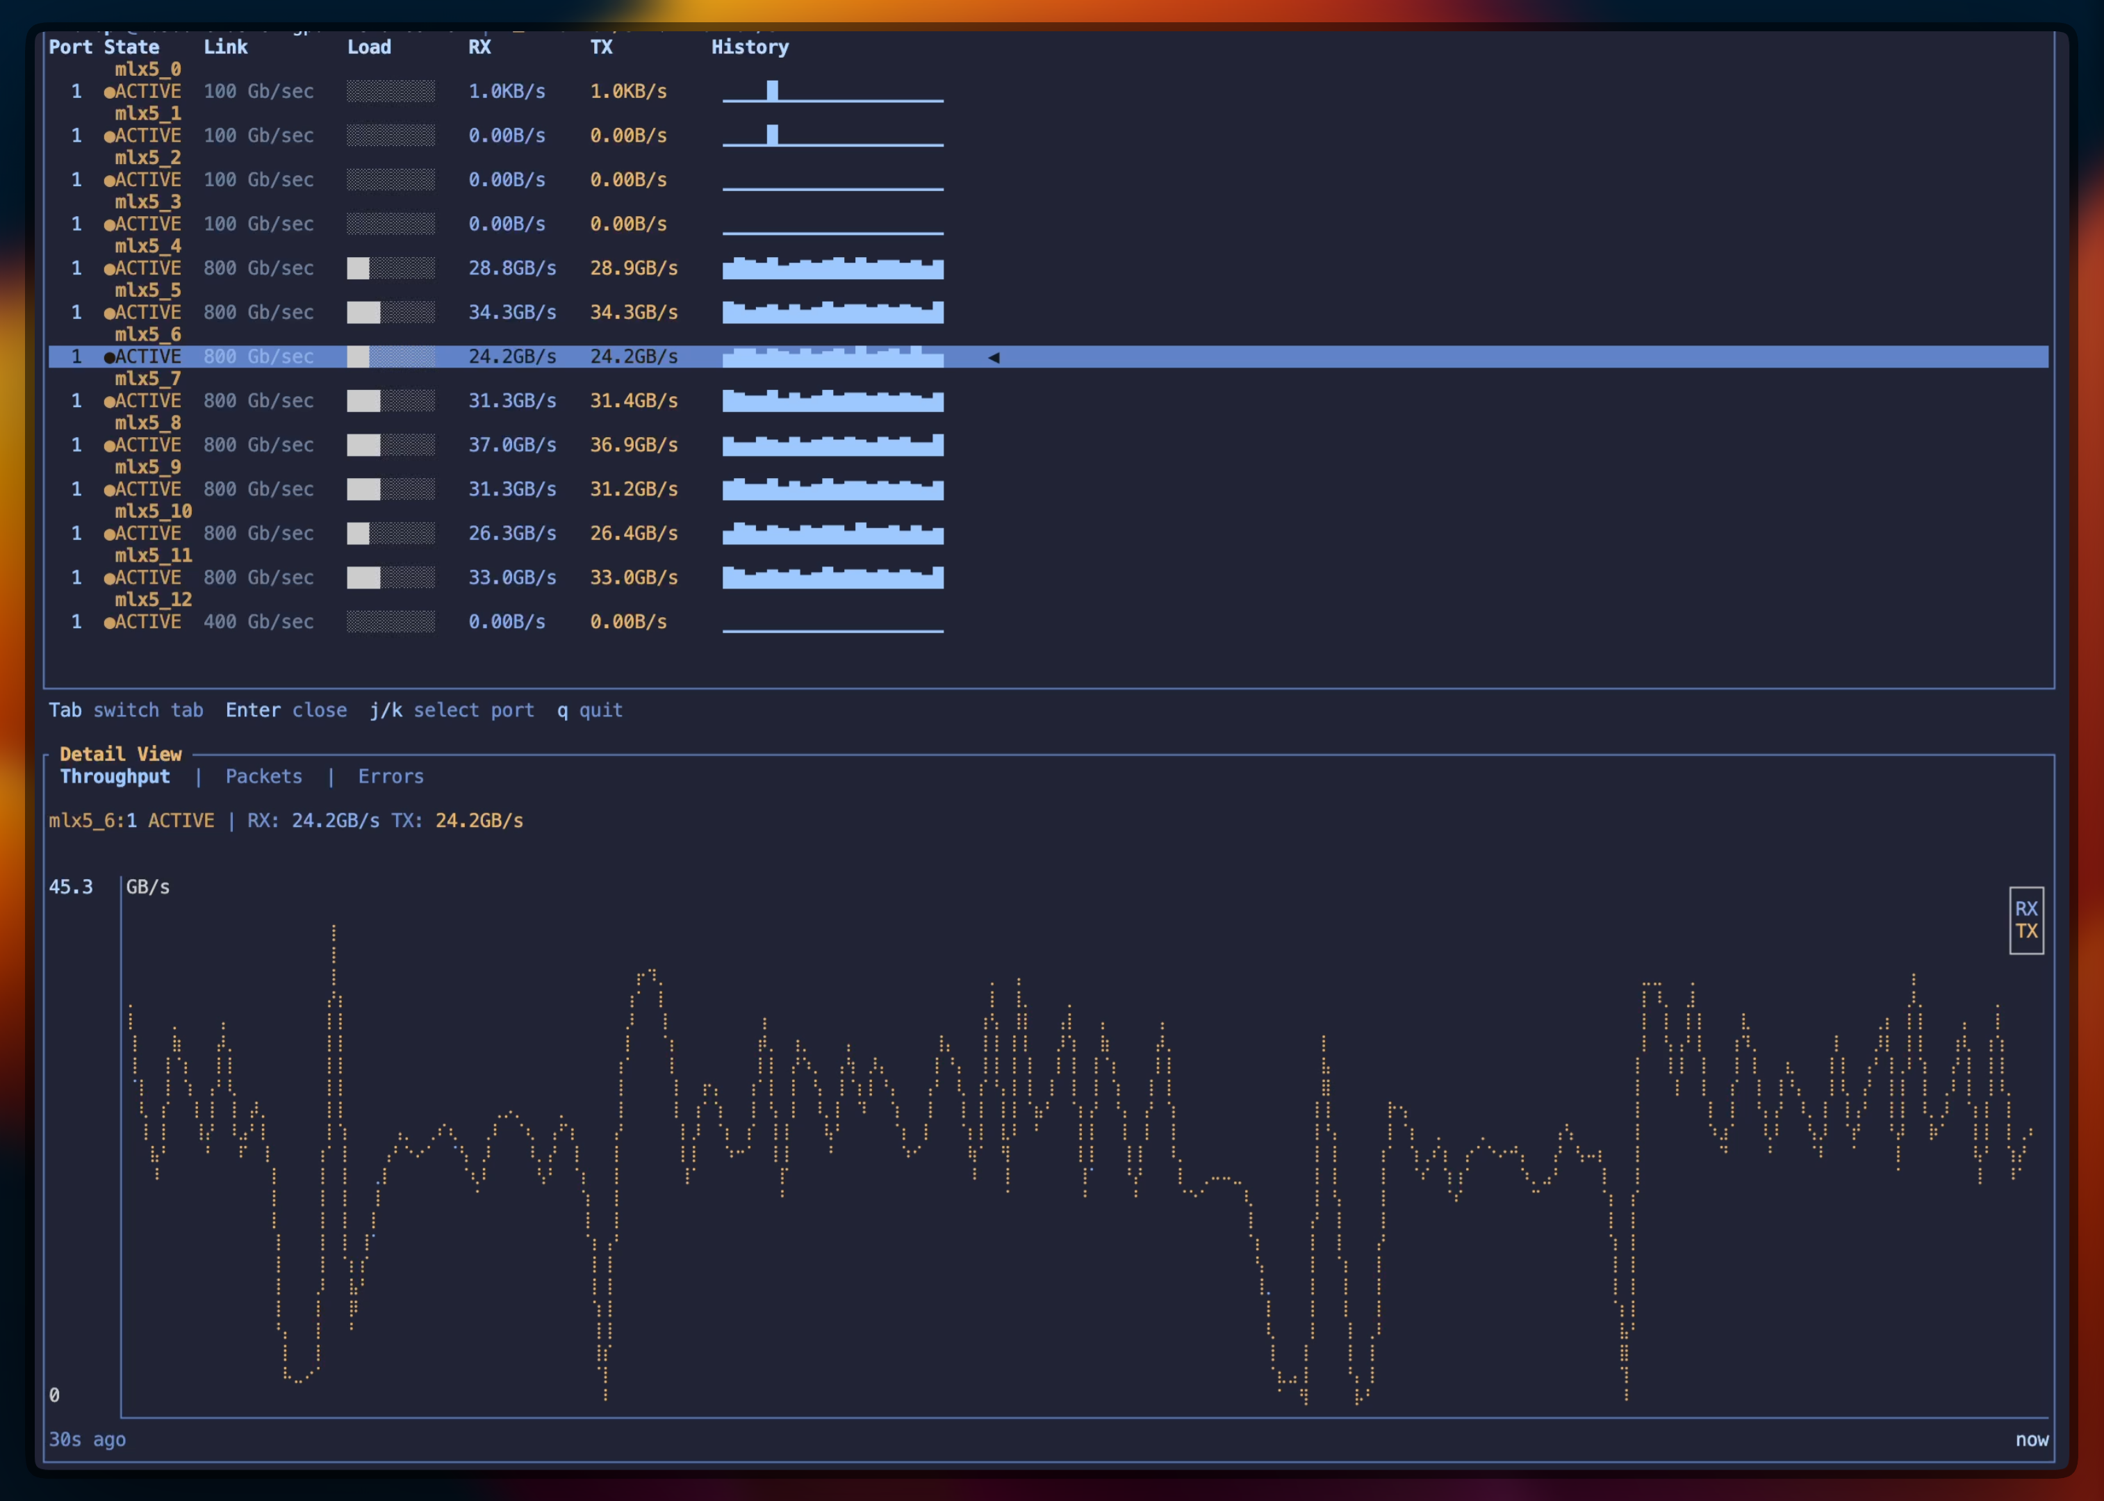
Task: Click ACTIVE status dot for mlx5_7
Action: pos(109,402)
